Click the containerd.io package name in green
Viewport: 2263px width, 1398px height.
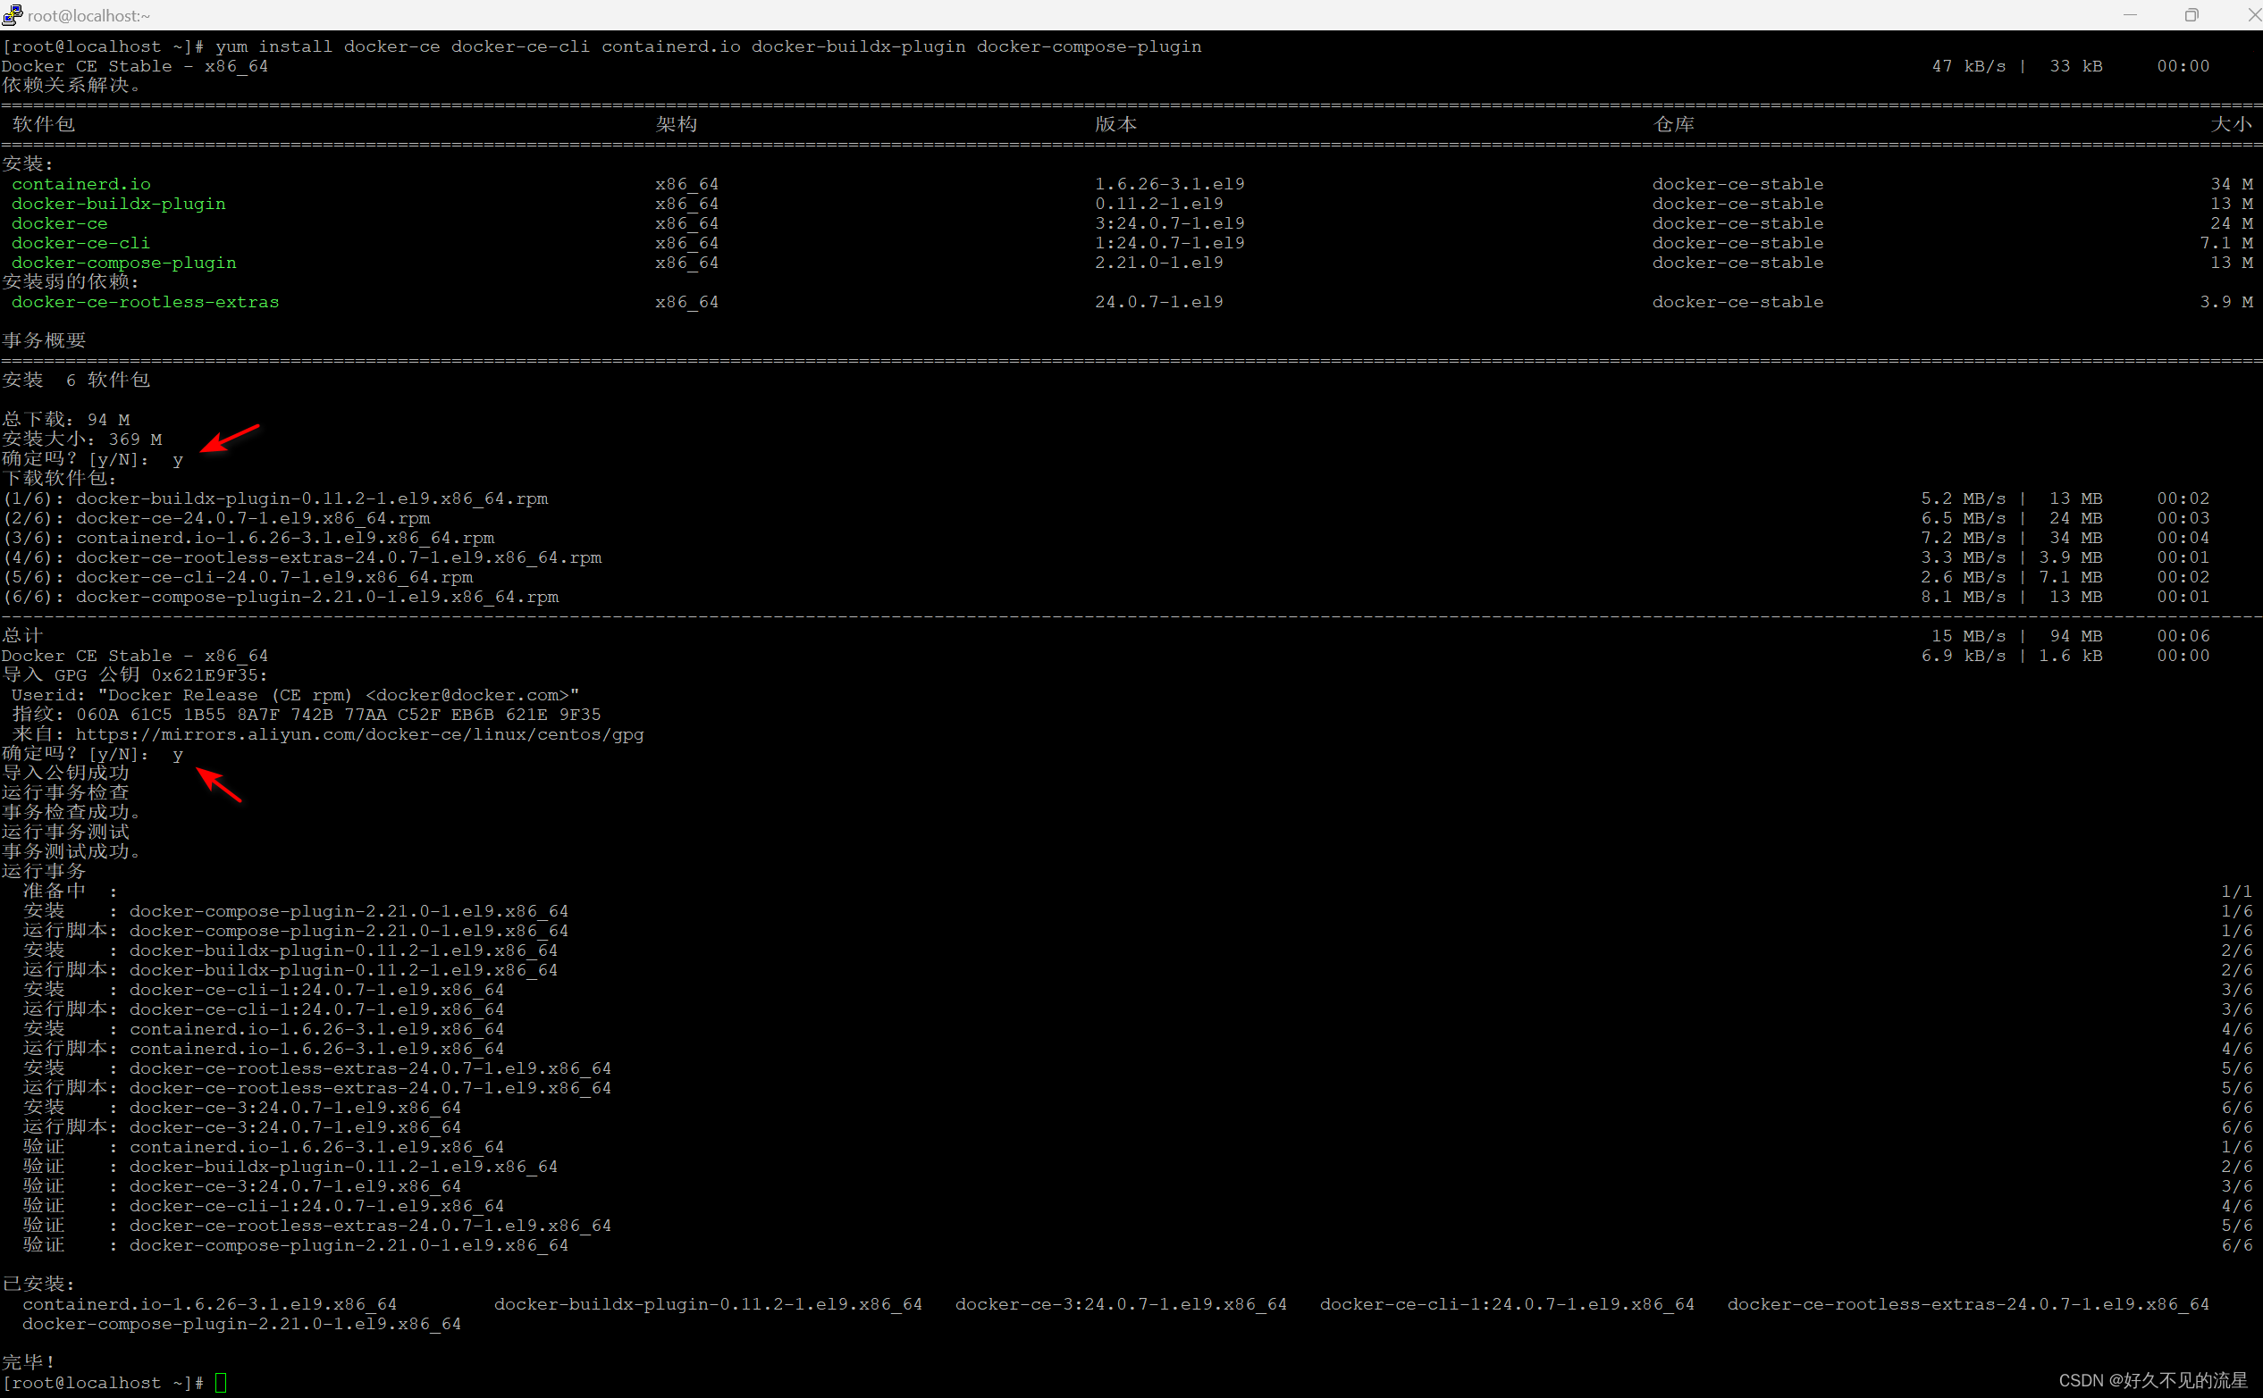[x=80, y=184]
